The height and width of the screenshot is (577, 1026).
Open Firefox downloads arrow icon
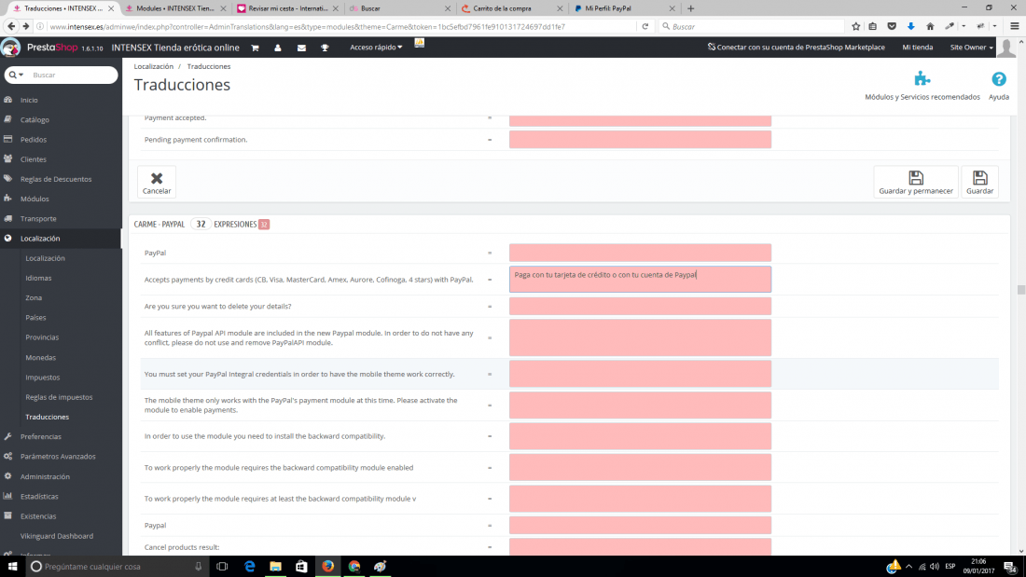point(911,27)
